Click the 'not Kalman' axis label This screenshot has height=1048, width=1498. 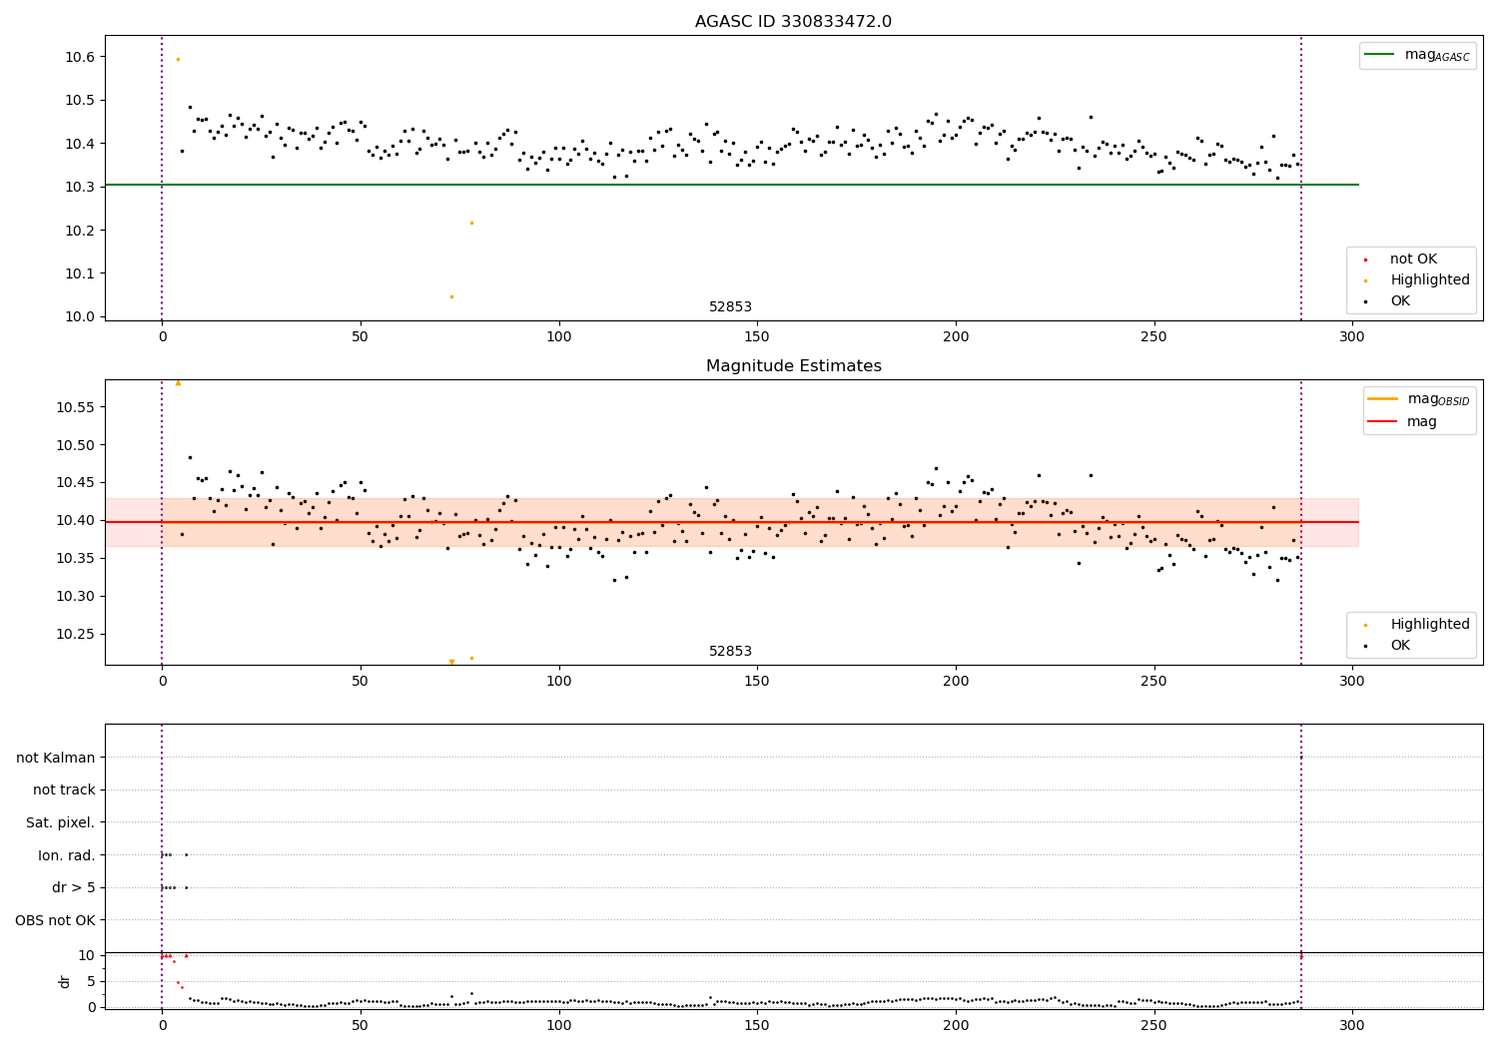56,758
